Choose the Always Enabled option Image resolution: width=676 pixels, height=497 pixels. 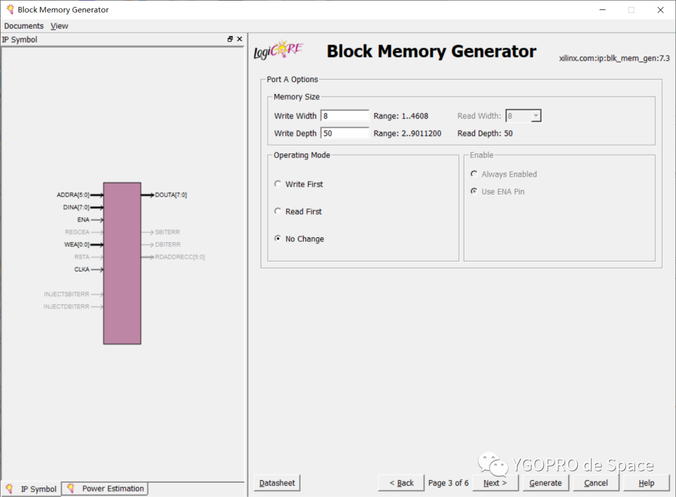(474, 174)
